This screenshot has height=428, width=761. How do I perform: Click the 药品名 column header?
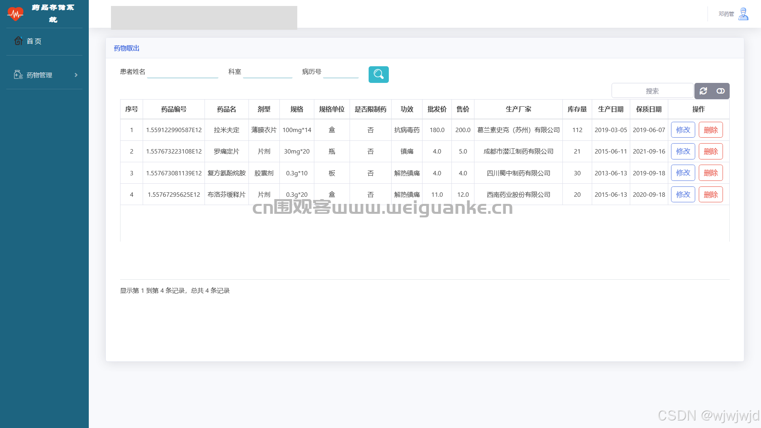(x=226, y=109)
